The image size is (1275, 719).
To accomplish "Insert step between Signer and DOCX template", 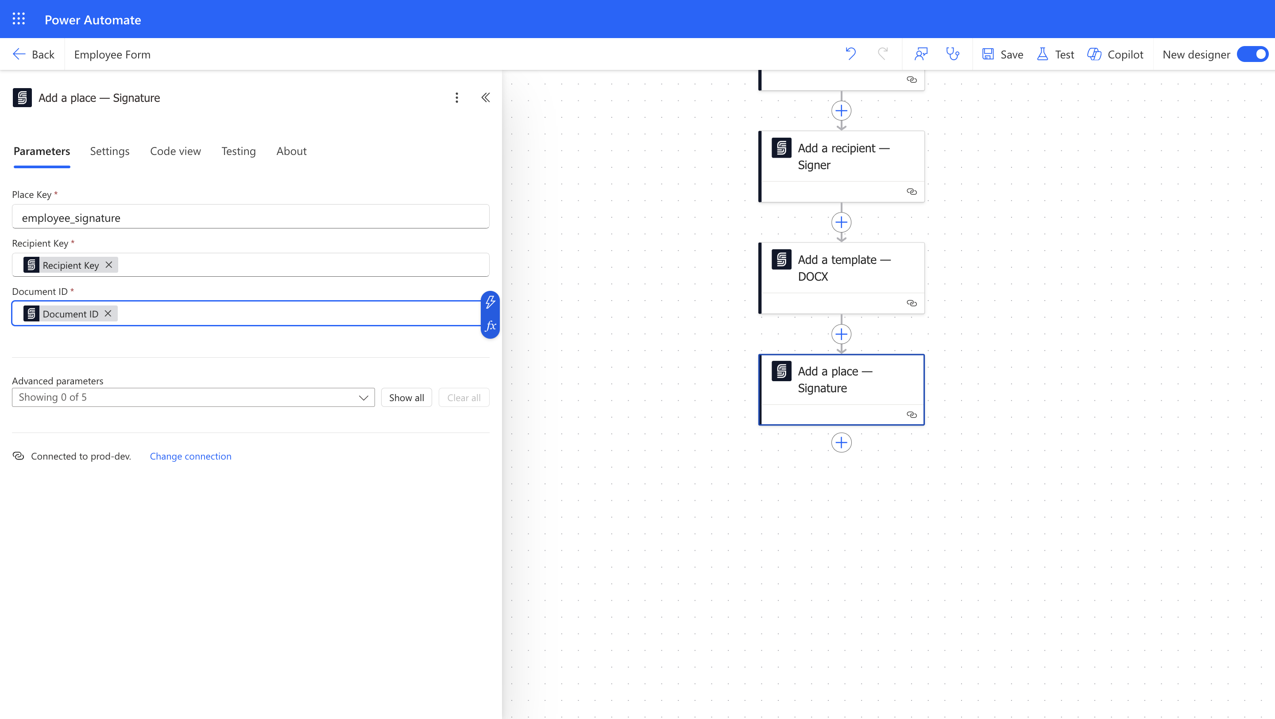I will click(841, 222).
